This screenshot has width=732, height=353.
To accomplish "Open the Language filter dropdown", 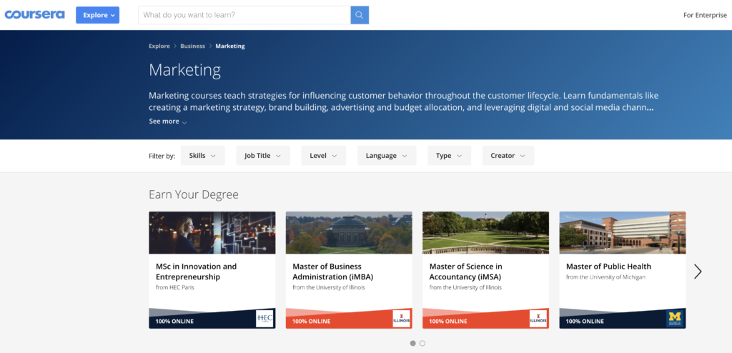I will pos(387,156).
